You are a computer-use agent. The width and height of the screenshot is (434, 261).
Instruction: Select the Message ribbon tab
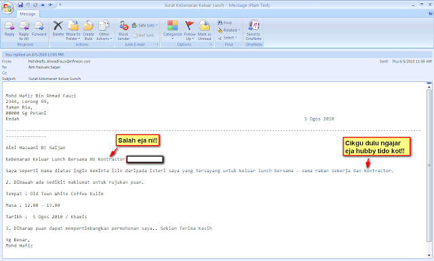tap(28, 14)
